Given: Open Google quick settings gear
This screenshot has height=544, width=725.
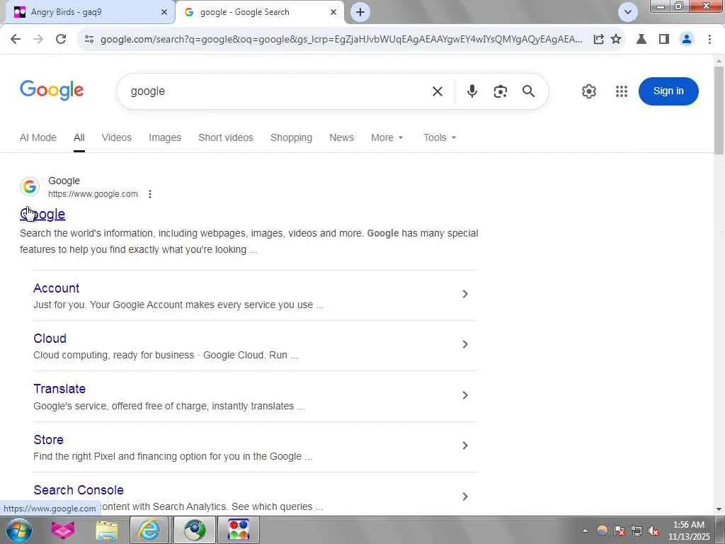Looking at the screenshot, I should (x=588, y=91).
